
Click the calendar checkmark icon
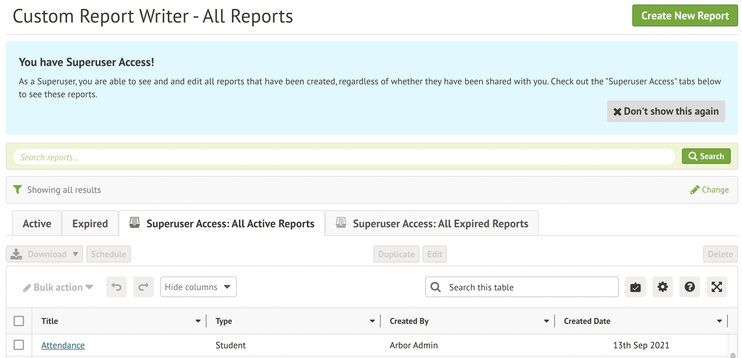click(x=635, y=287)
